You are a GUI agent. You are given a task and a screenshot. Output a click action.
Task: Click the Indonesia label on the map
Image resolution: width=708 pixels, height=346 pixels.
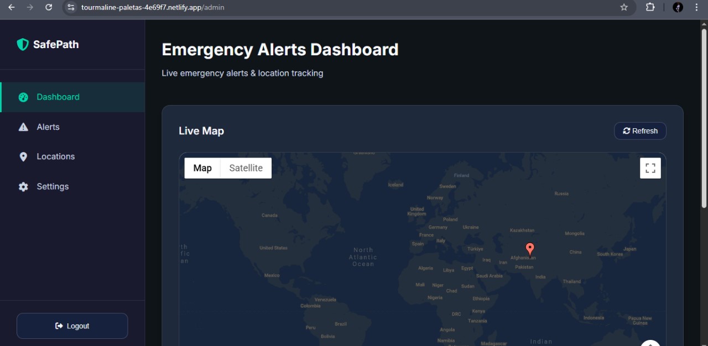point(594,318)
